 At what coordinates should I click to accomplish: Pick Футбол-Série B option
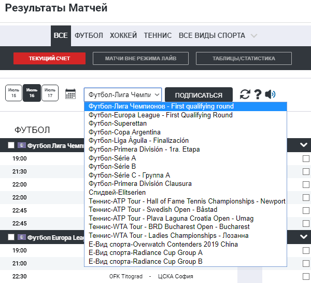click(186, 166)
